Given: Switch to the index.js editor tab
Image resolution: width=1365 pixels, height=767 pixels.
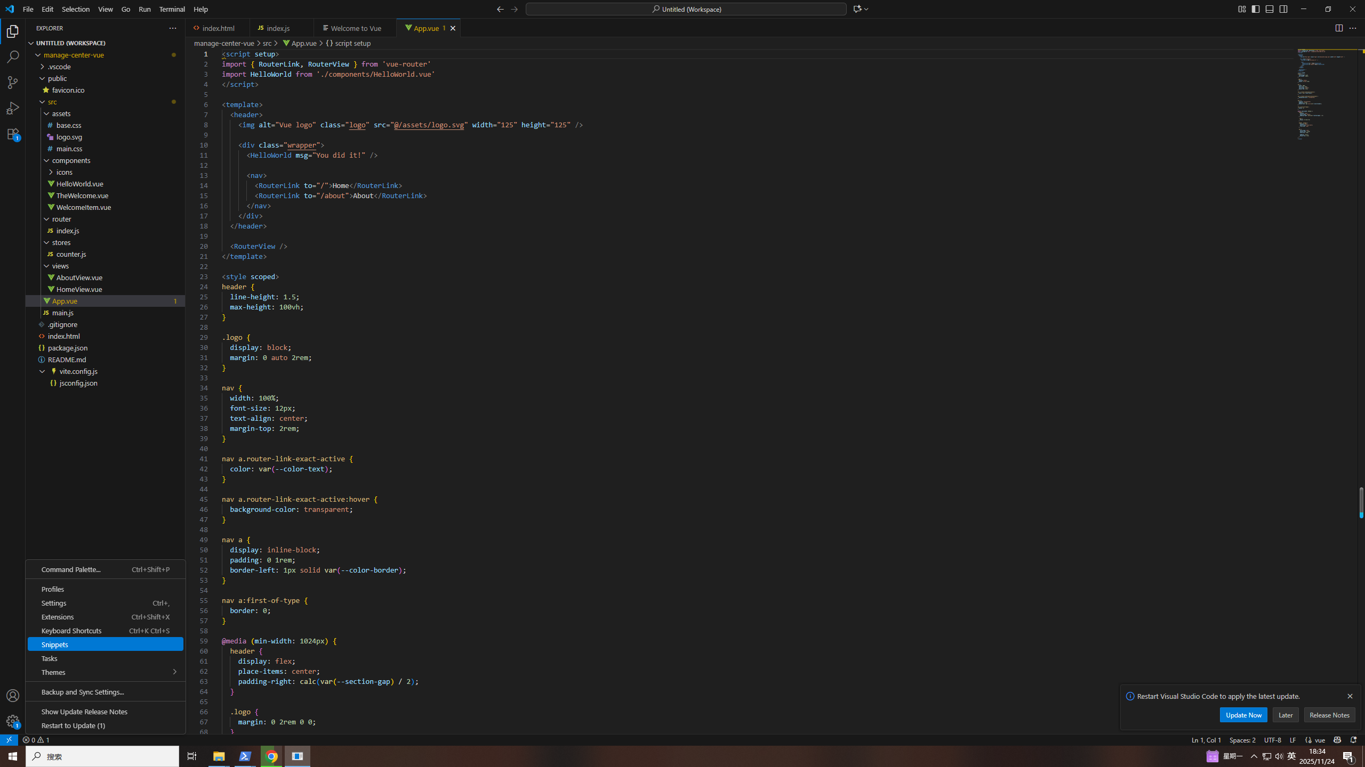Looking at the screenshot, I should (278, 28).
